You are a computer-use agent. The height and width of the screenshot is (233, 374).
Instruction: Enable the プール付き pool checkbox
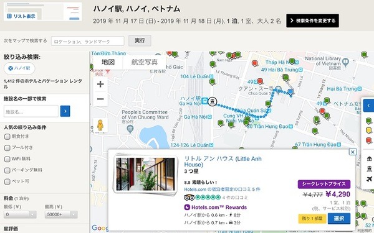[x=7, y=148]
